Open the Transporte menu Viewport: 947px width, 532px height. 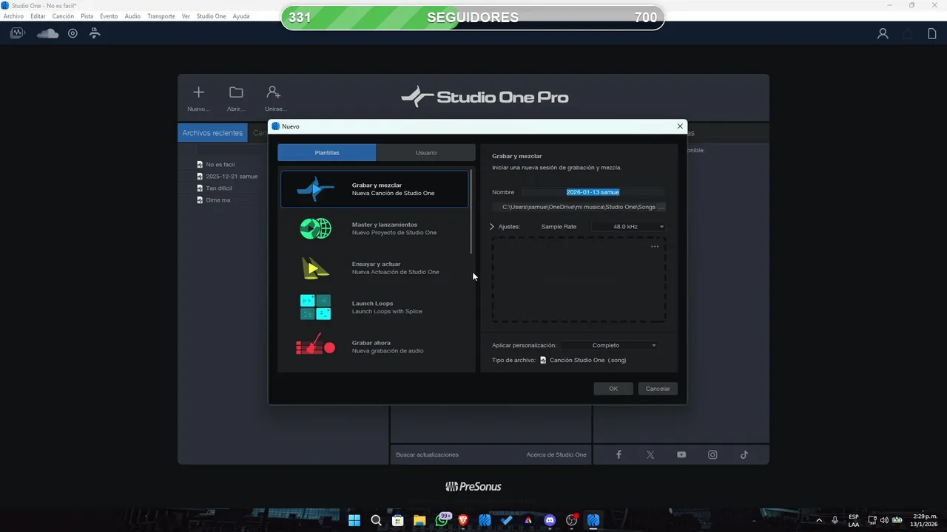tap(161, 16)
